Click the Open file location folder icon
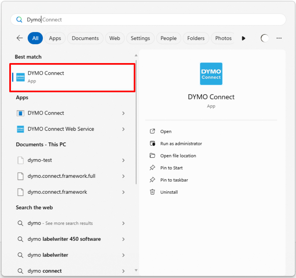Screen dimensions: 296x278 coord(153,156)
